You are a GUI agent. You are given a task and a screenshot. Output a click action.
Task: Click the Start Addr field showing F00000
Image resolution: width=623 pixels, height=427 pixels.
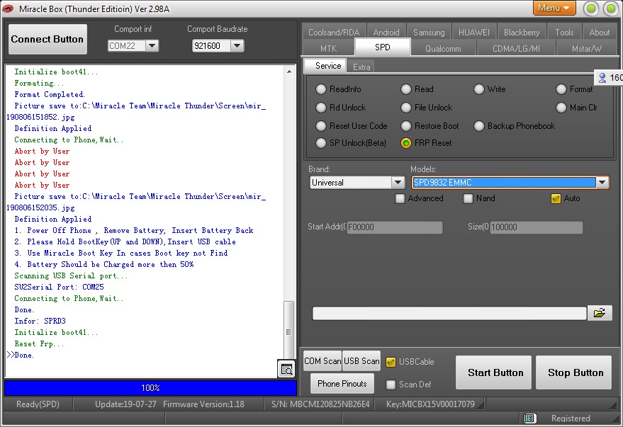(394, 227)
